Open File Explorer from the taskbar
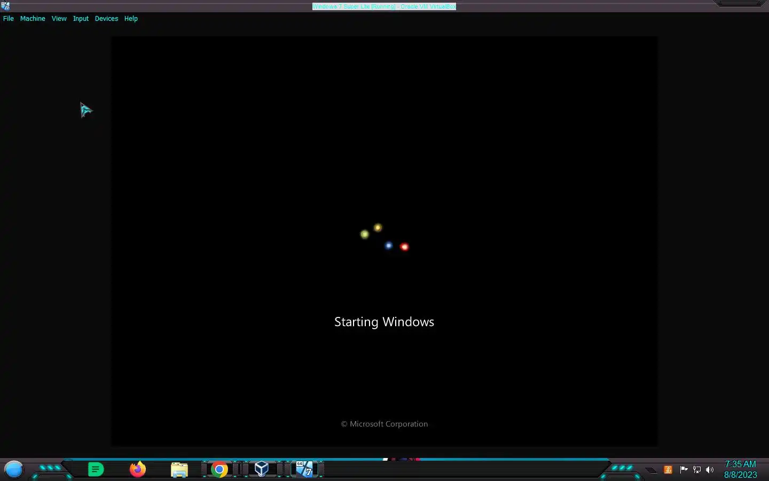Screen dimensions: 769x481 (179, 470)
